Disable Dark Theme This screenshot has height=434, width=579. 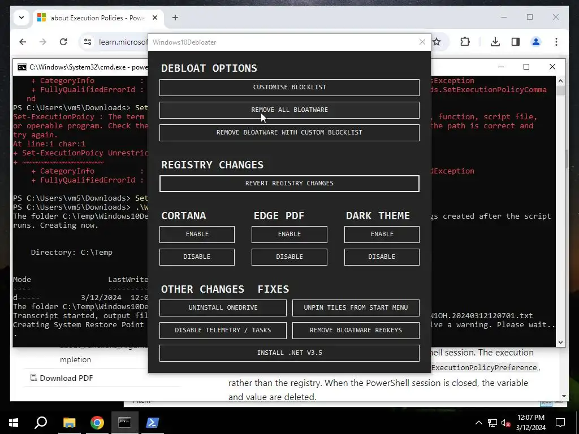coord(382,257)
